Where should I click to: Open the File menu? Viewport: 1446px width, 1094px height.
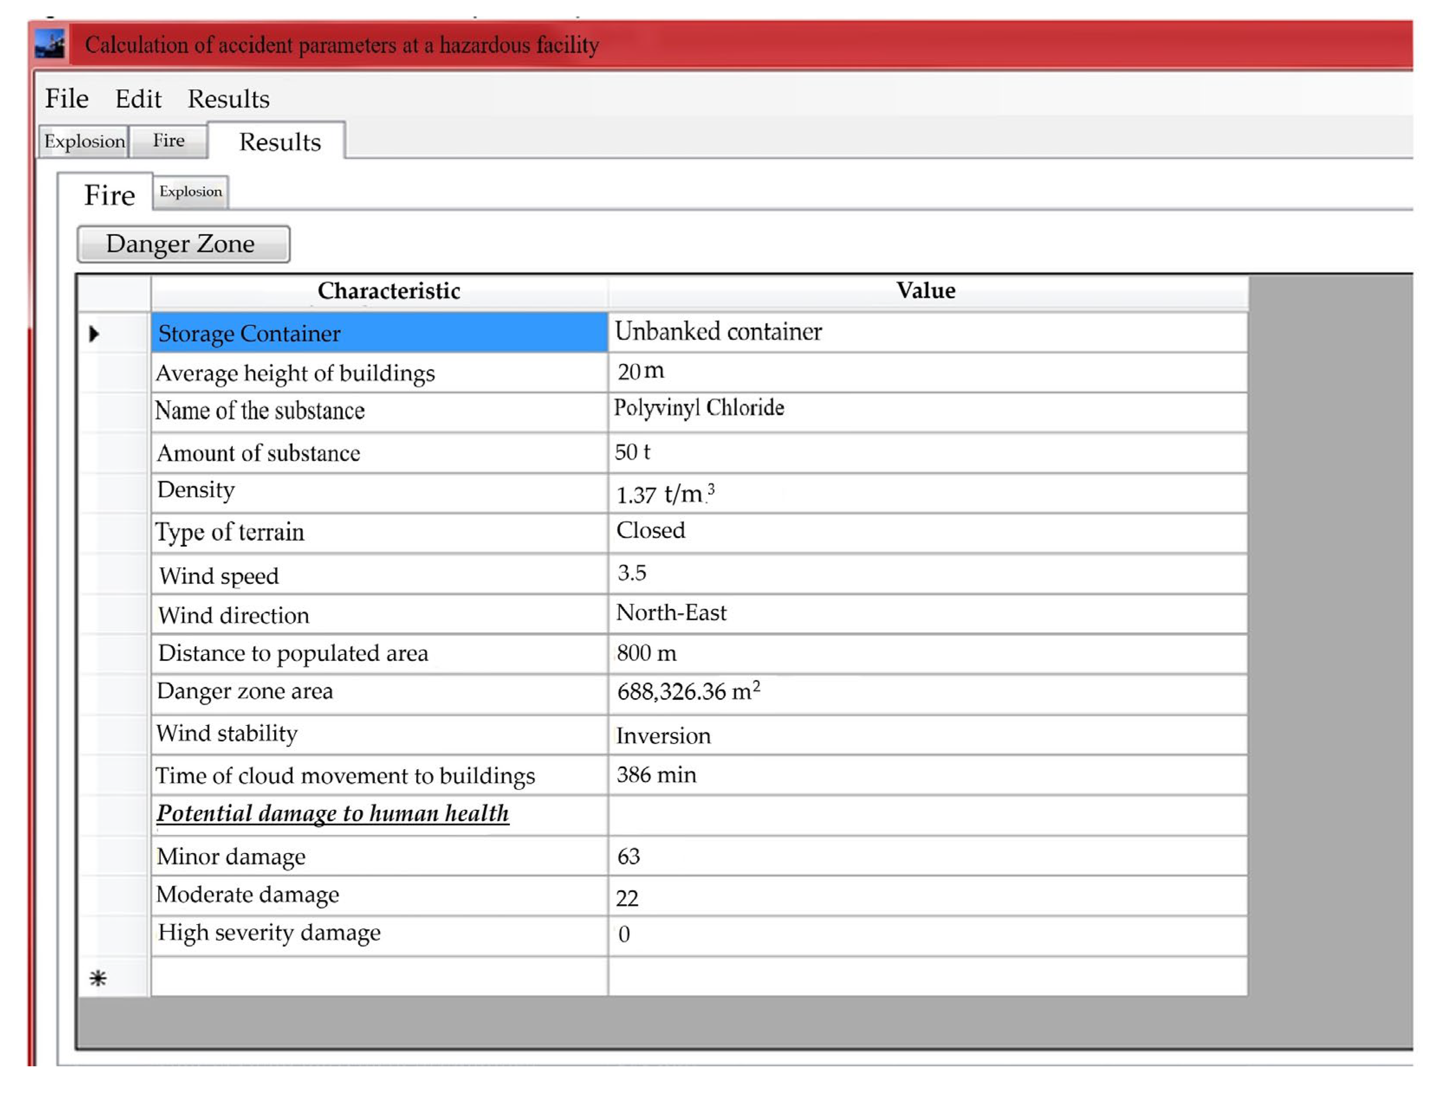point(67,99)
